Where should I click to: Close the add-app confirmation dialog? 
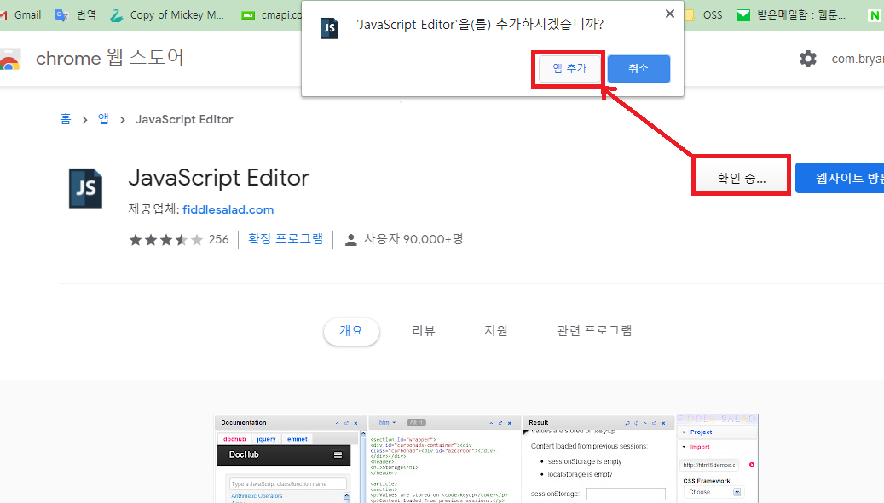pos(670,14)
